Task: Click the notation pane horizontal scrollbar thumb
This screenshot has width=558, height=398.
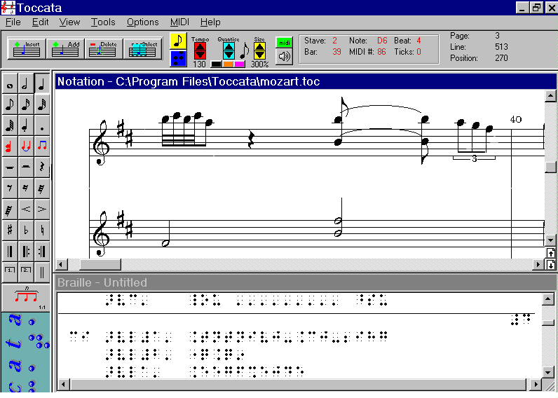Action: tap(100, 264)
